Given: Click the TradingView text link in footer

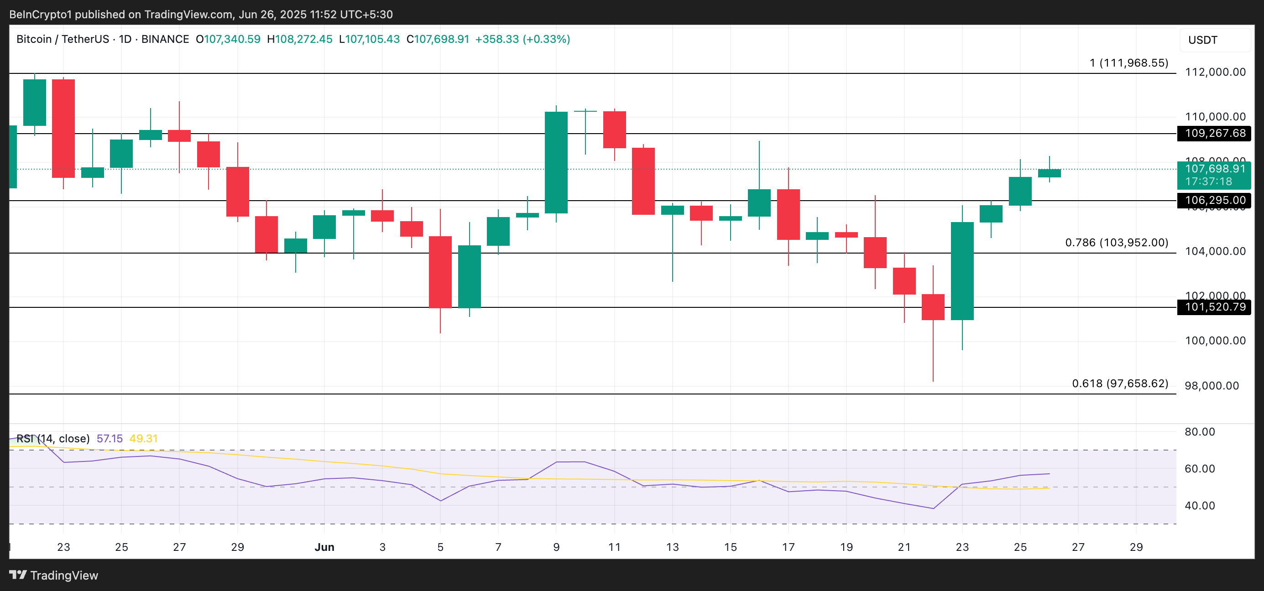Looking at the screenshot, I should click(x=64, y=575).
